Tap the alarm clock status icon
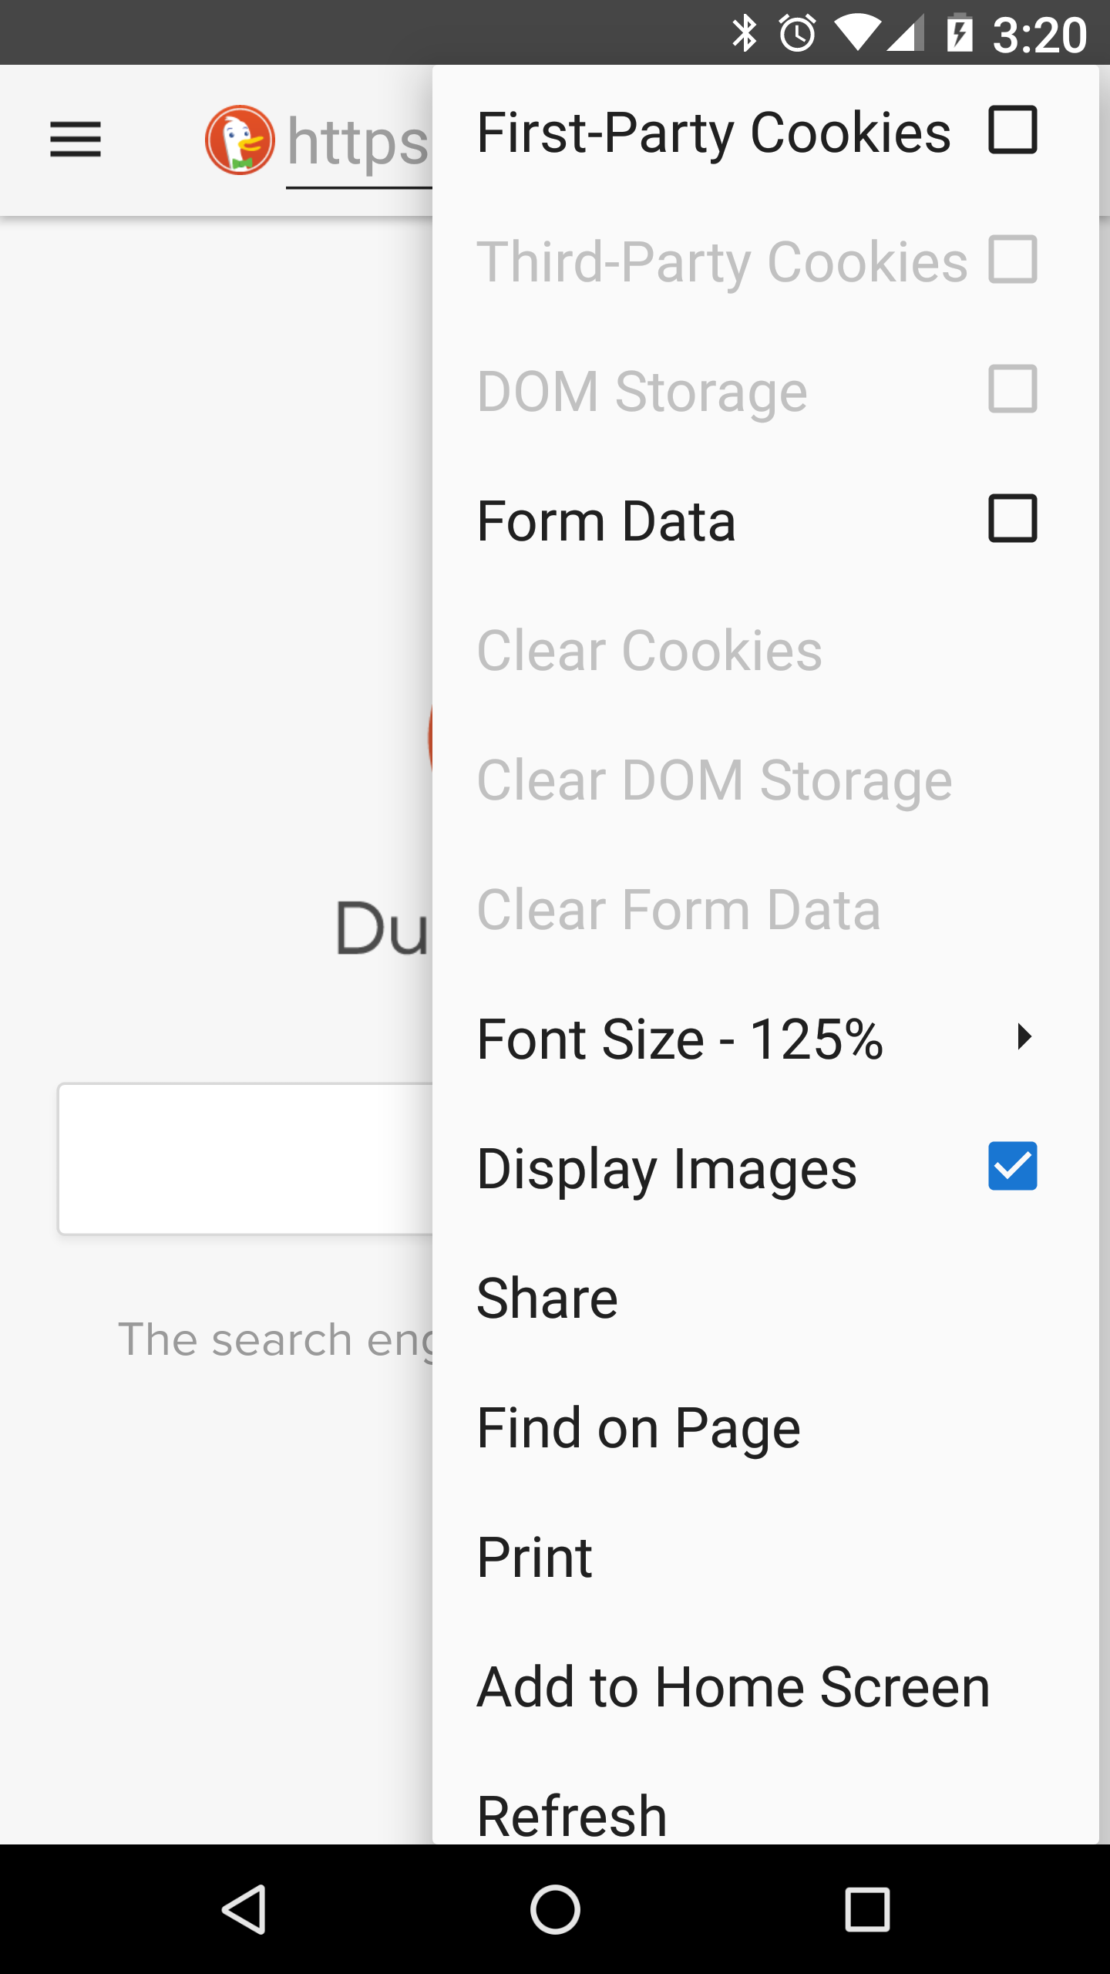This screenshot has width=1110, height=1974. 797,33
